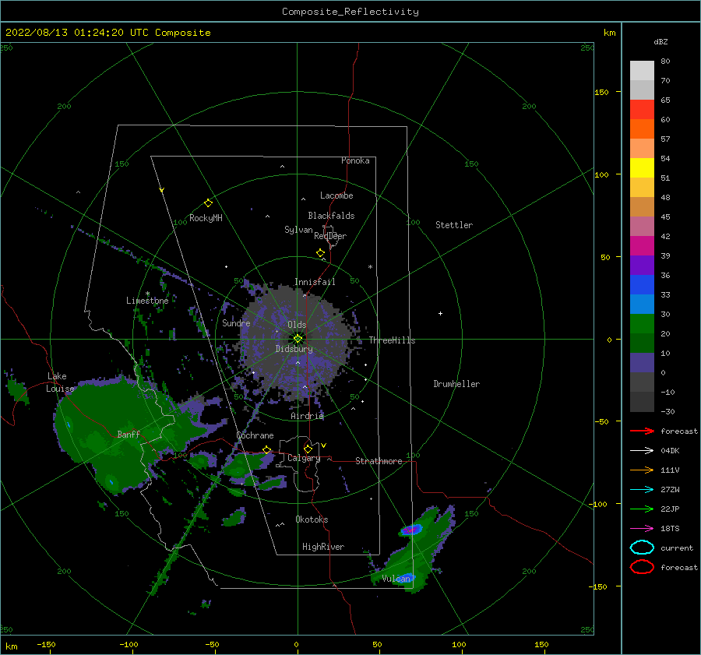Click the white plus marker east of ThreeHills
This screenshot has width=701, height=655.
click(440, 313)
